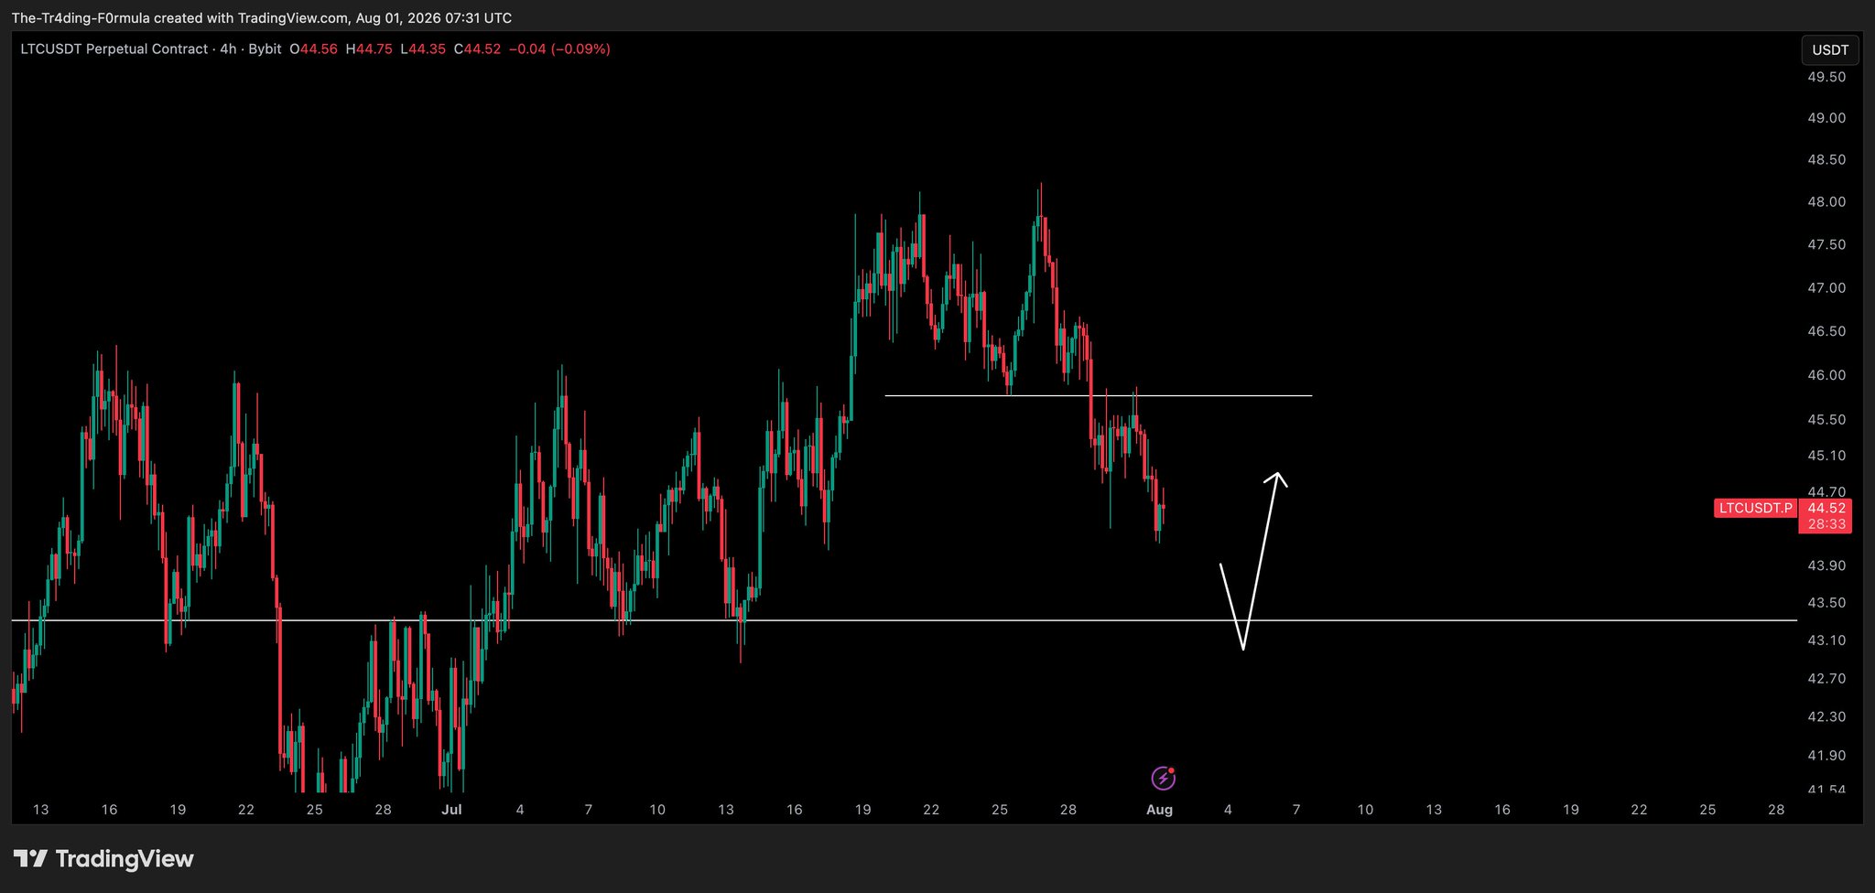This screenshot has height=893, width=1875.
Task: Click the Jul month label on the time axis
Action: click(451, 810)
